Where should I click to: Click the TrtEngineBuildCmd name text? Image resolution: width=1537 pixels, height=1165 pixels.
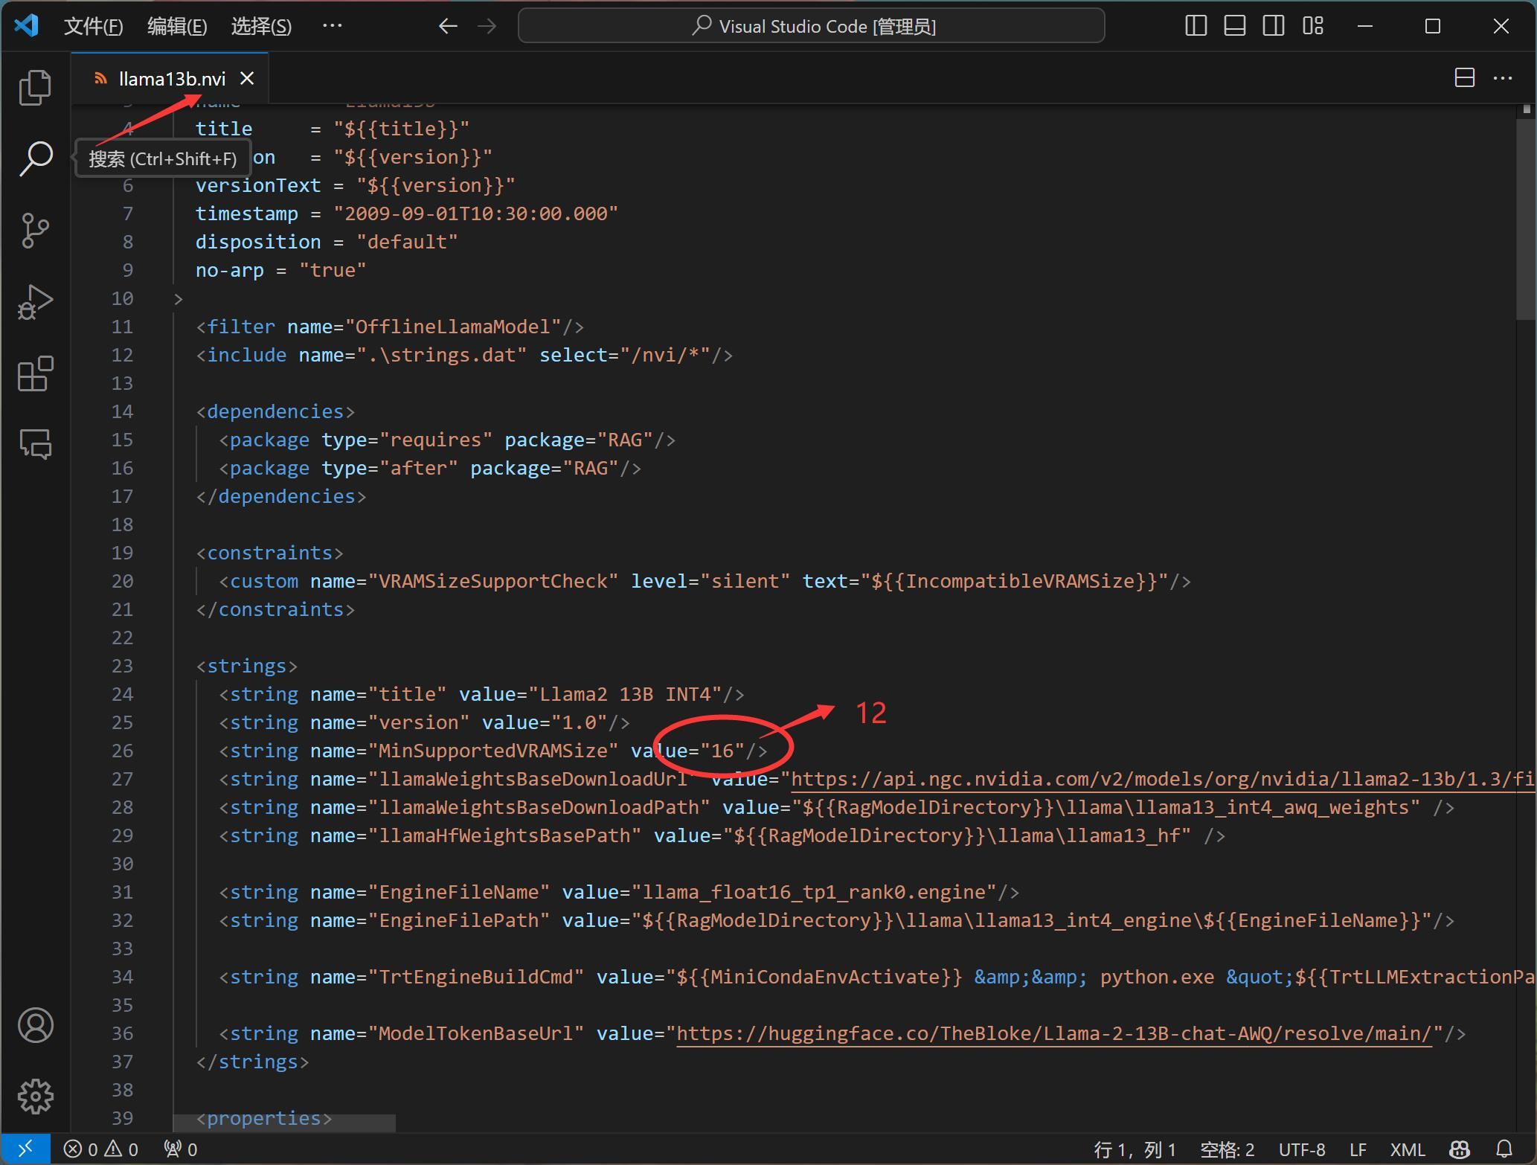(476, 977)
